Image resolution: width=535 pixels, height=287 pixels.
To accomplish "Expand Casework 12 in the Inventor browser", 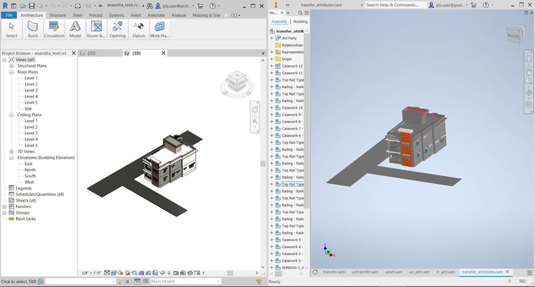I will (x=272, y=66).
